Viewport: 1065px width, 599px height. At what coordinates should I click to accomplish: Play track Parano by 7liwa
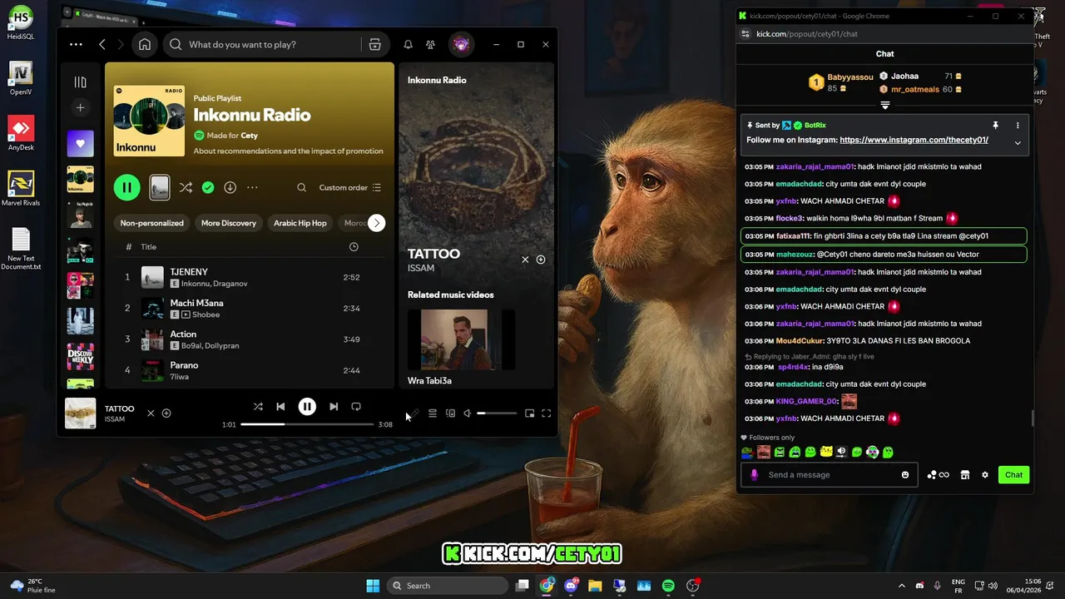click(x=250, y=370)
